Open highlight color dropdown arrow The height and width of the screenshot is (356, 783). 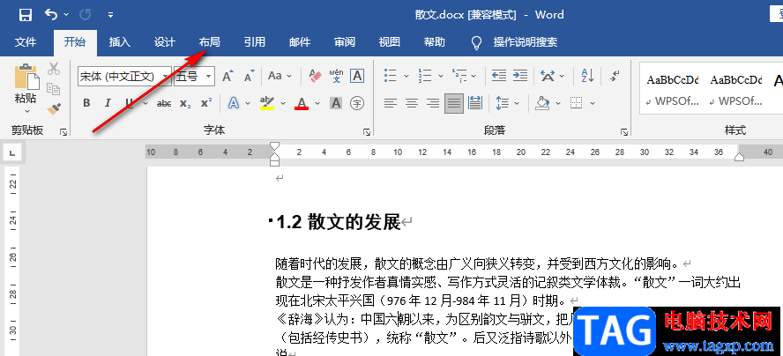pyautogui.click(x=283, y=104)
